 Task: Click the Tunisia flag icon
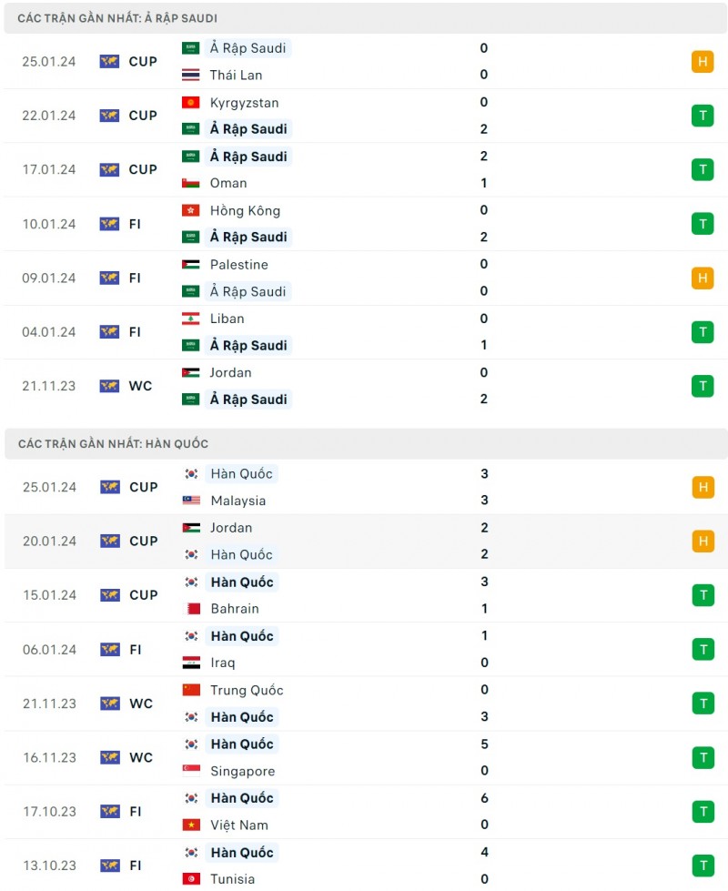click(x=191, y=879)
